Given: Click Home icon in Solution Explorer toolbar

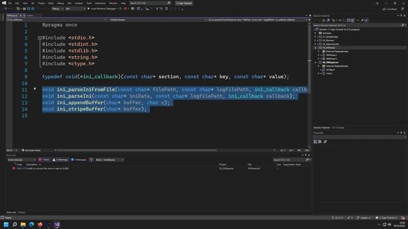Looking at the screenshot, I should tap(323, 20).
